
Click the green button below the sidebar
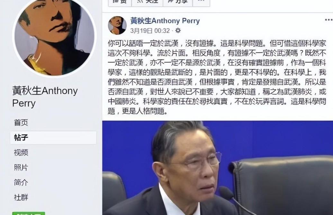click(29, 213)
